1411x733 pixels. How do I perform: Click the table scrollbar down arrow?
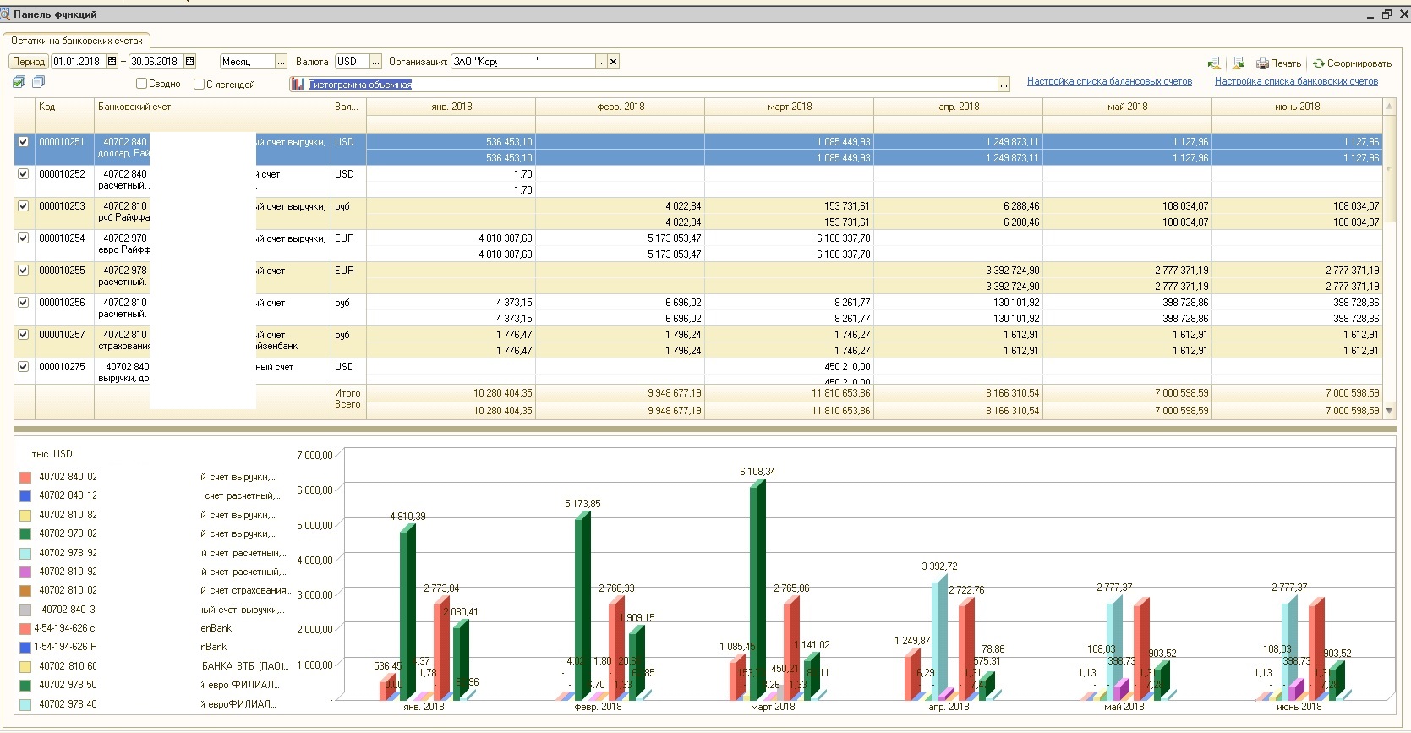pos(1389,411)
